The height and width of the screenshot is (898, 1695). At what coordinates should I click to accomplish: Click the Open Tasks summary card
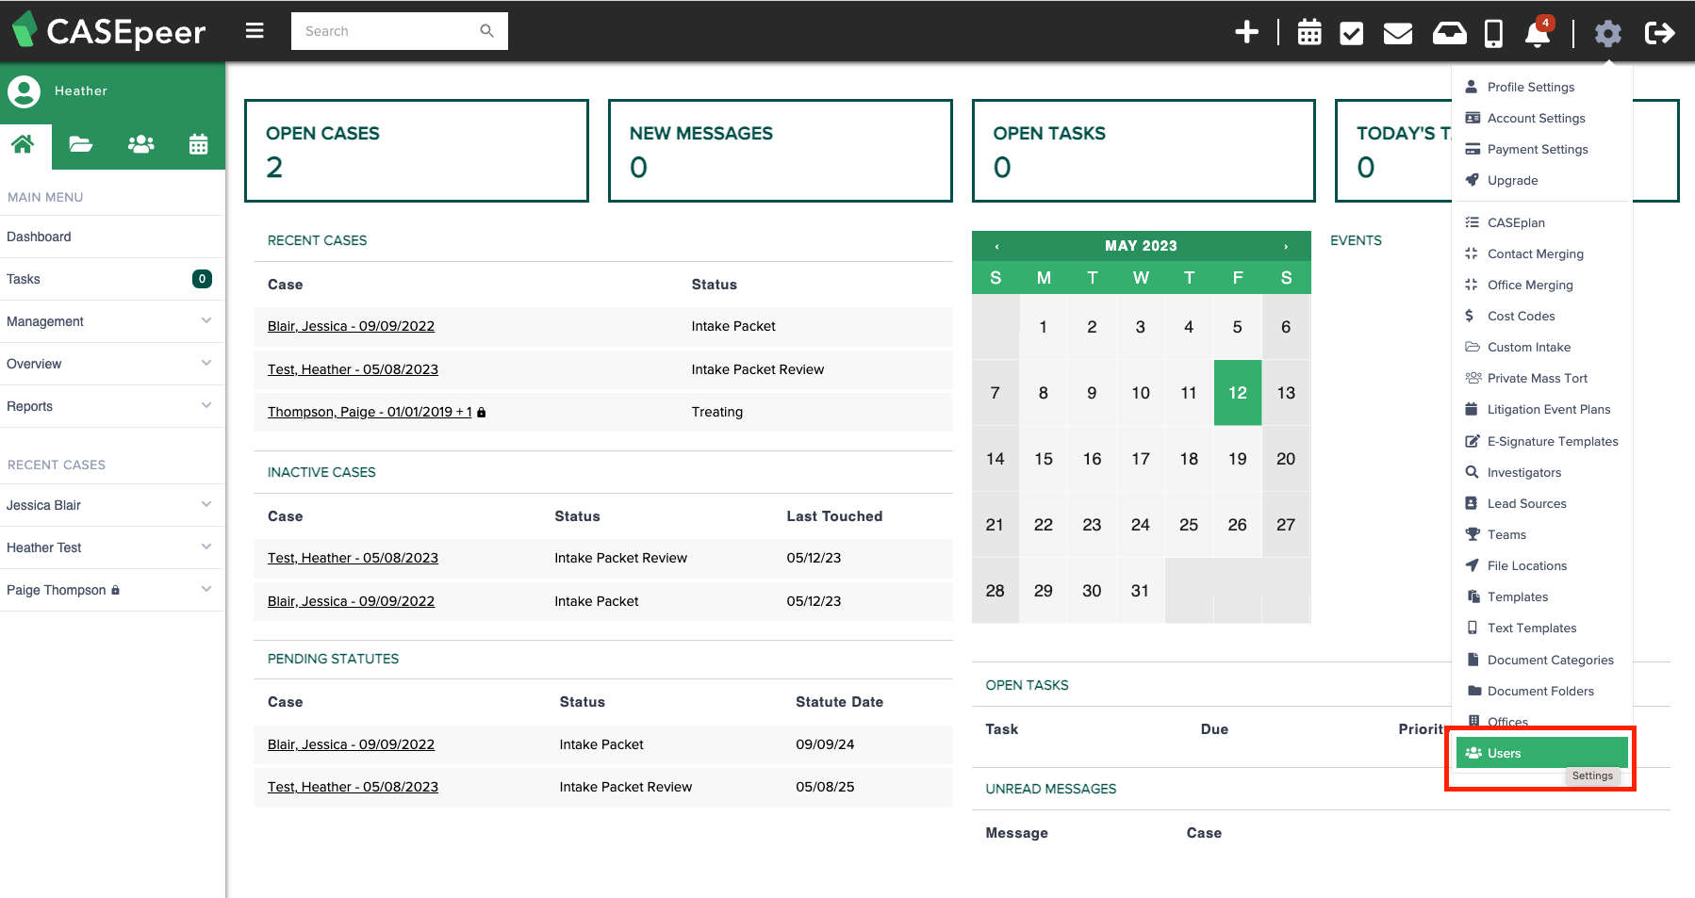(1144, 151)
